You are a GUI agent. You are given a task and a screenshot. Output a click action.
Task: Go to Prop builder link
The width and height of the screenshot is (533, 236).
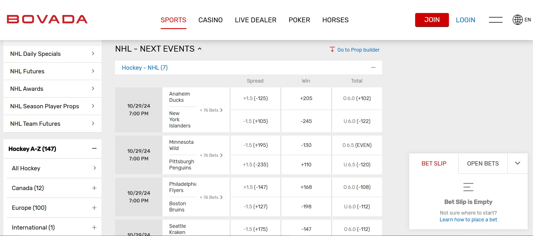tap(358, 50)
